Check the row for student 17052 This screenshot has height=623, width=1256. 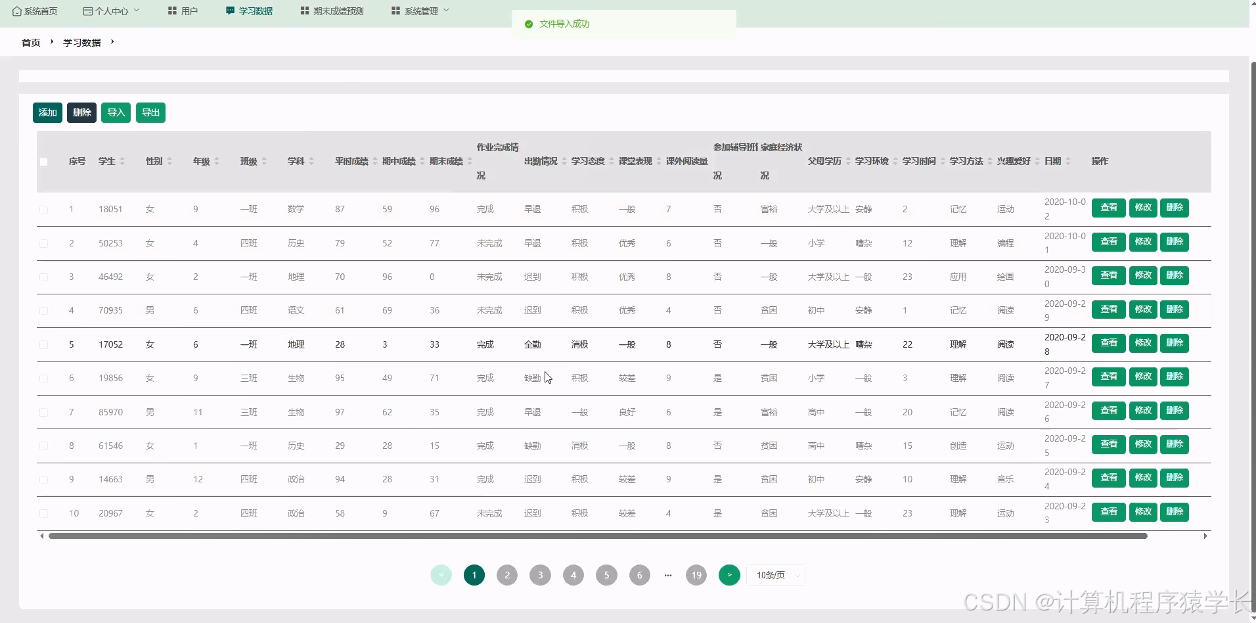(x=43, y=344)
